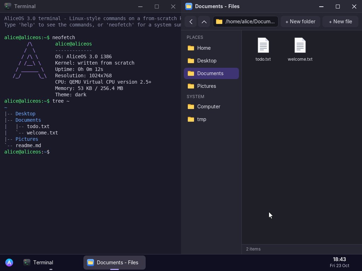Close the Documents - Files window
Screen dimensions: 362x271
pos(354,6)
